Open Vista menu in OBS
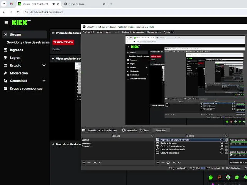This screenshot has height=185, width=247. [108, 32]
